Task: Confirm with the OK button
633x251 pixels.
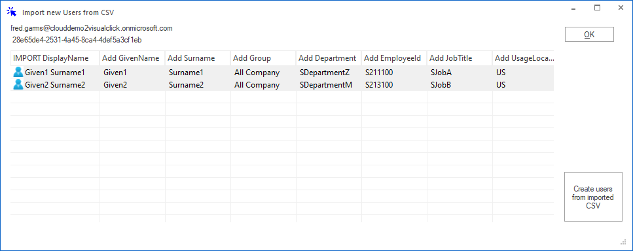Action: pyautogui.click(x=589, y=35)
